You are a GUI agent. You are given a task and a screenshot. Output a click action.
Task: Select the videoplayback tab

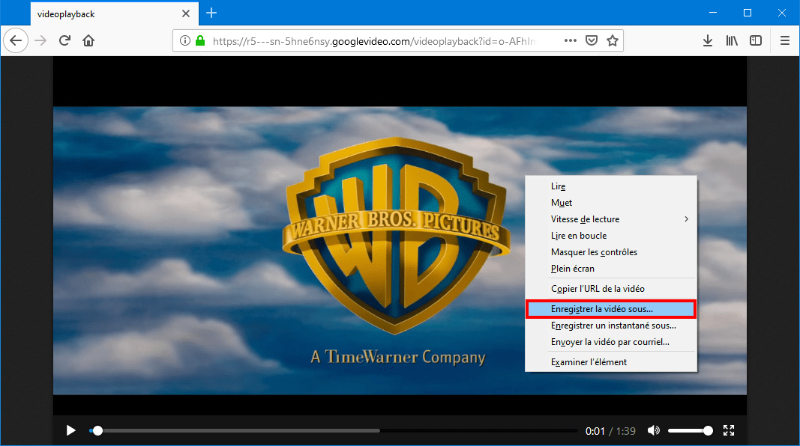pyautogui.click(x=114, y=13)
